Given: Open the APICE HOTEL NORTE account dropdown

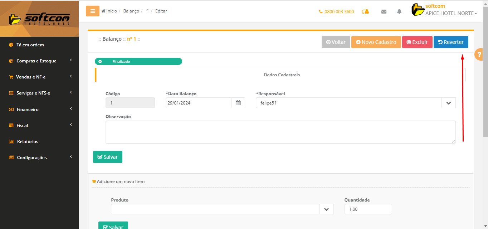Looking at the screenshot, I should 451,13.
